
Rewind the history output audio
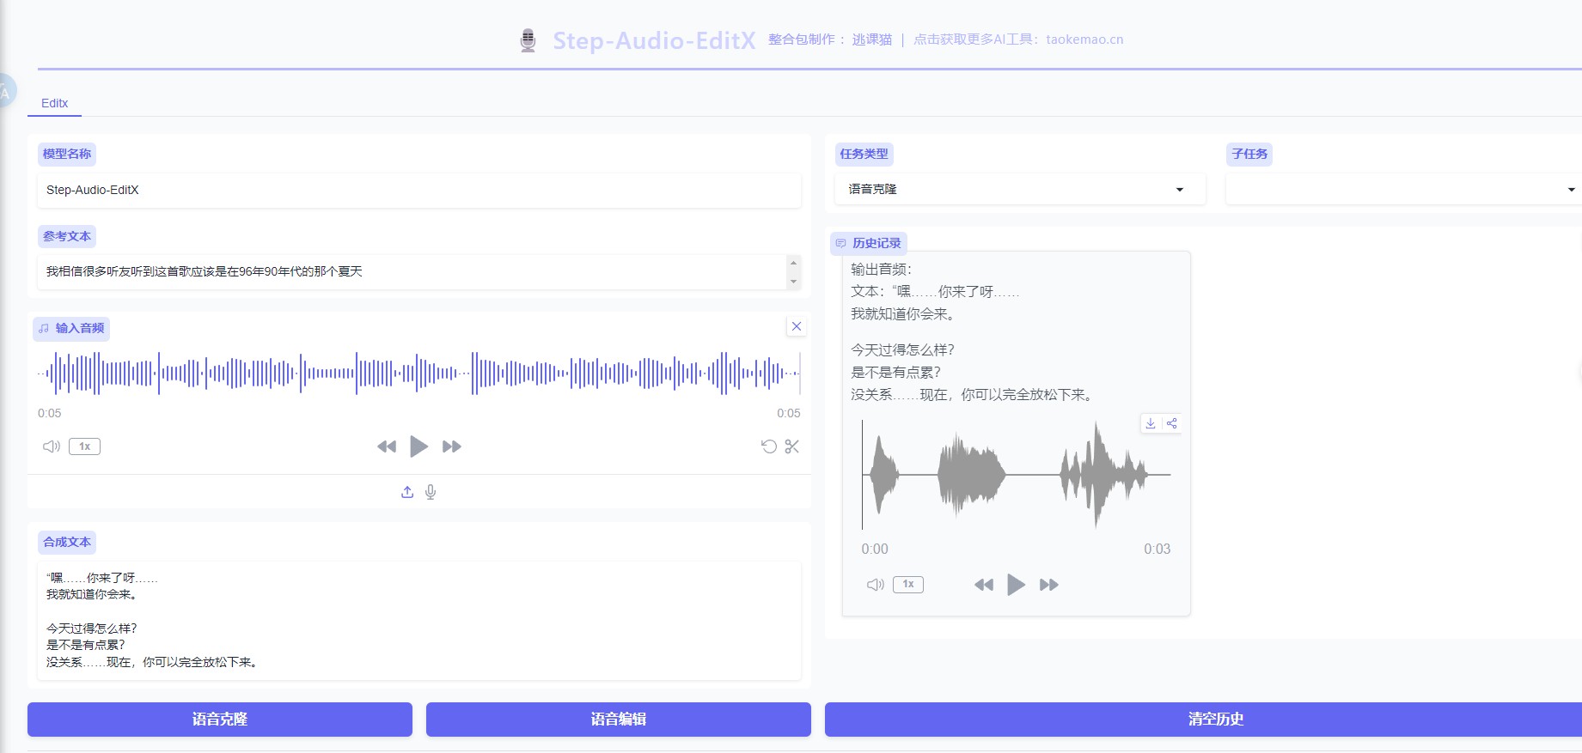pos(984,585)
